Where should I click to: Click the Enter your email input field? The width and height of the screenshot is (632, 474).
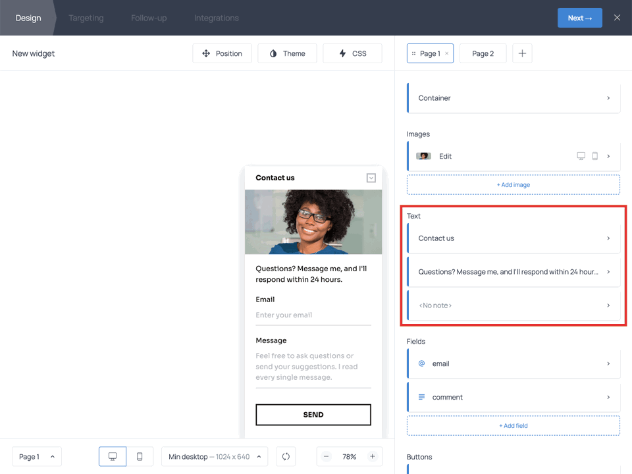[313, 315]
